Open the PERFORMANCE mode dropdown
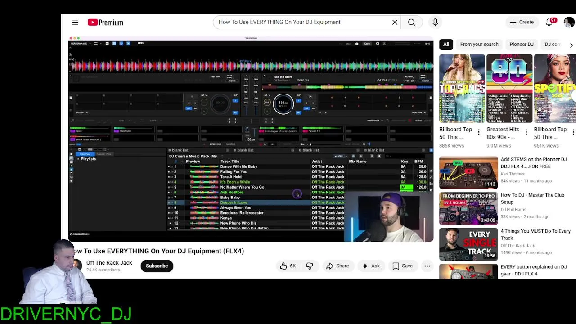 tap(81, 44)
